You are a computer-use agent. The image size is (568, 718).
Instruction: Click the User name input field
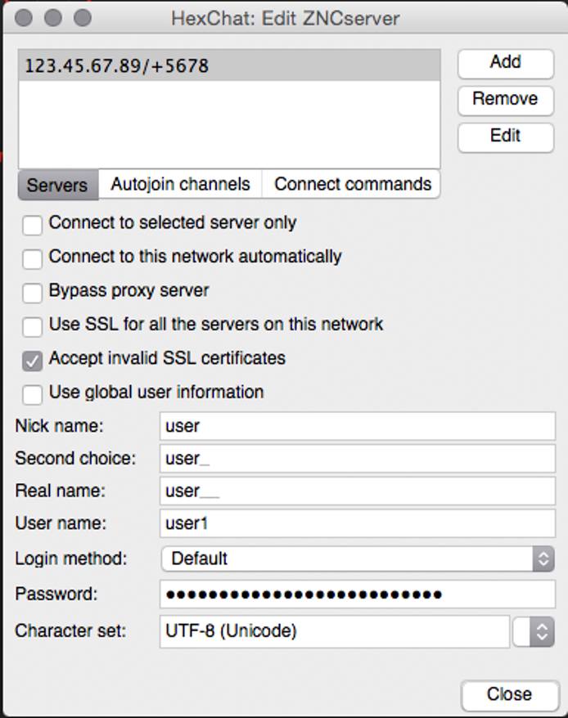point(357,524)
